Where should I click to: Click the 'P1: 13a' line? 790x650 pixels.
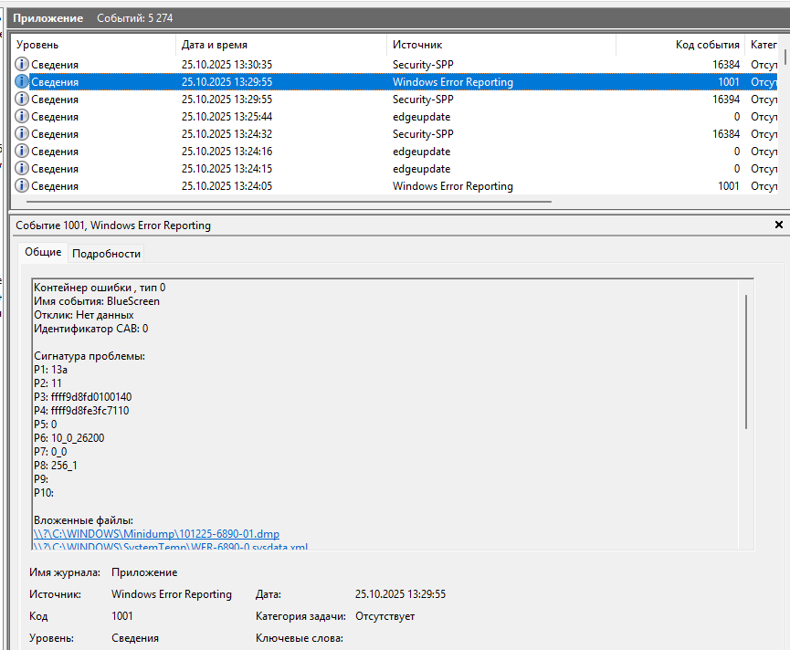[50, 370]
